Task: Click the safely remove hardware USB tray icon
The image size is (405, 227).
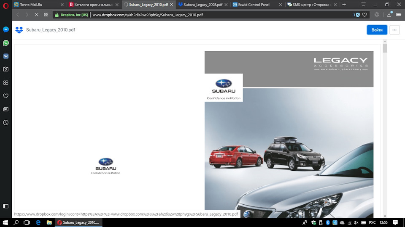Action: point(321,223)
